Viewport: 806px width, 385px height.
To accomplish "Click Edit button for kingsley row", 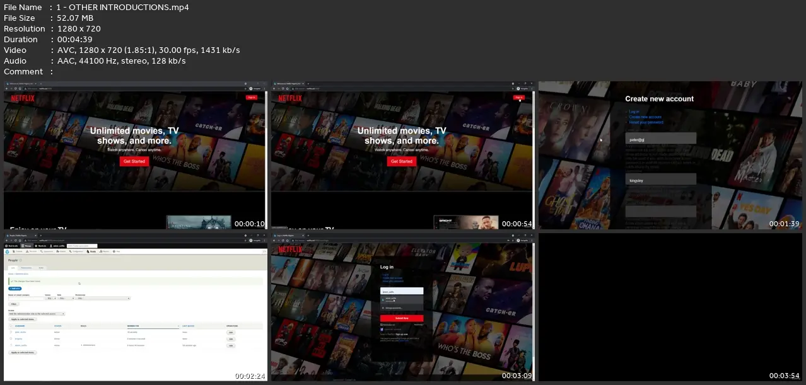I will point(231,339).
